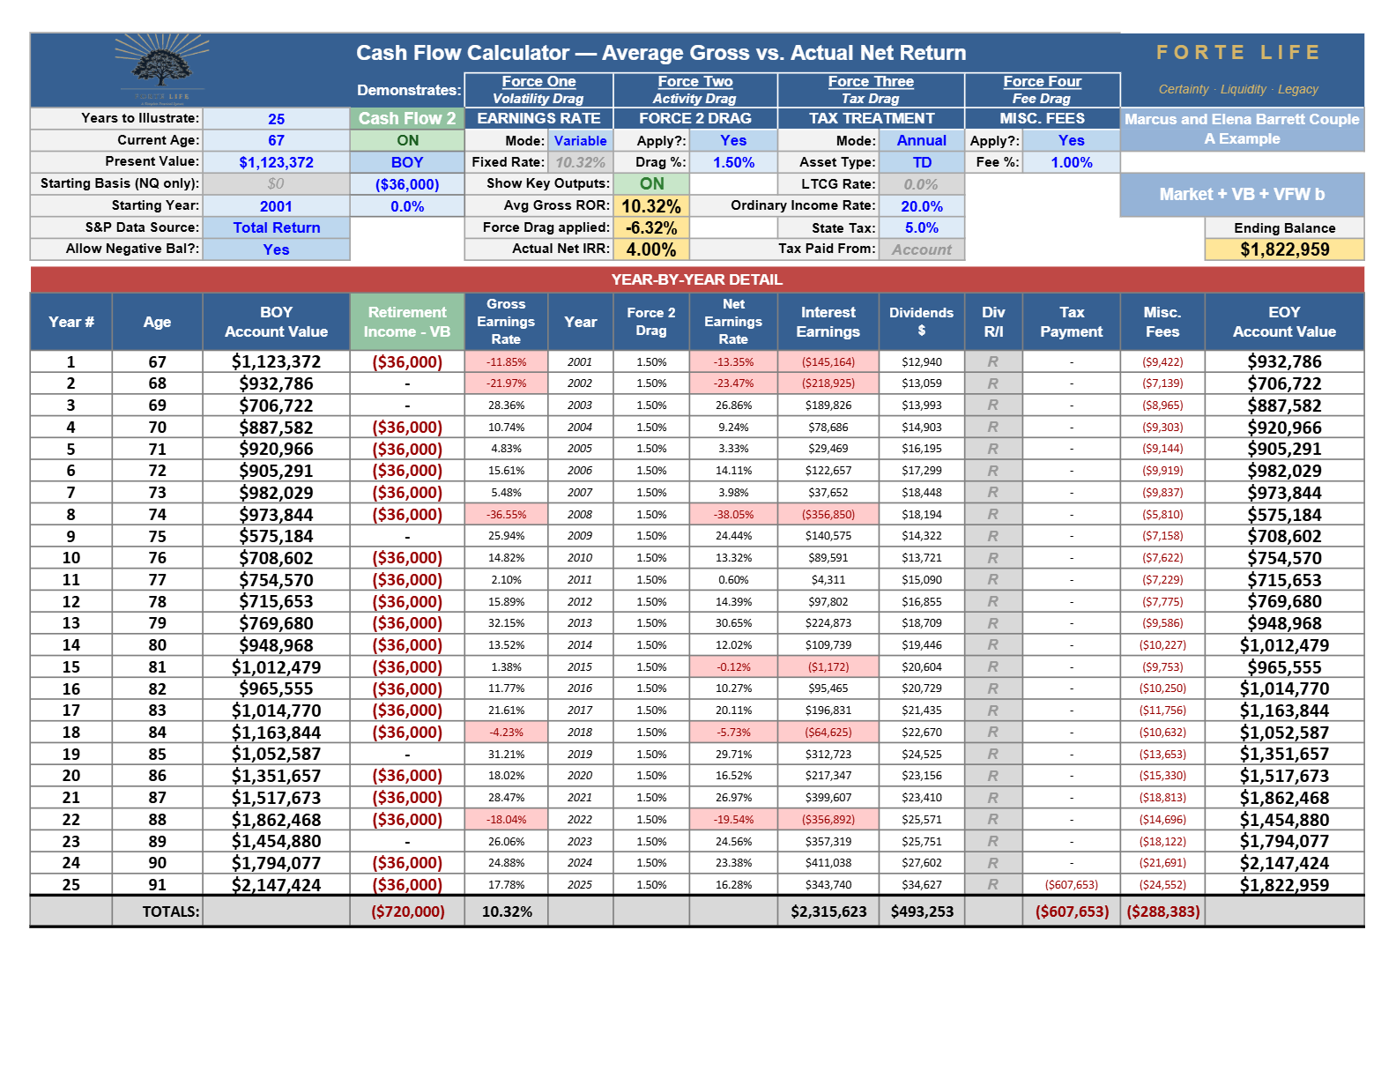
Task: Click year 3 gross rate 28.36%
Action: 506,406
